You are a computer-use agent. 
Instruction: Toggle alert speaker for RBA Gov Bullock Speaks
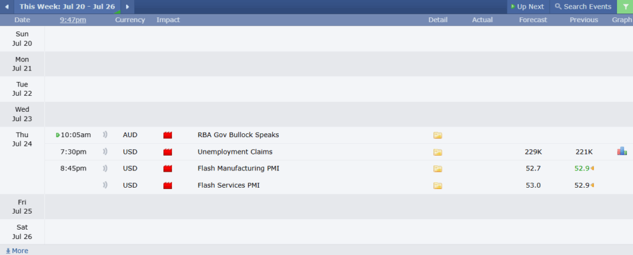[105, 135]
